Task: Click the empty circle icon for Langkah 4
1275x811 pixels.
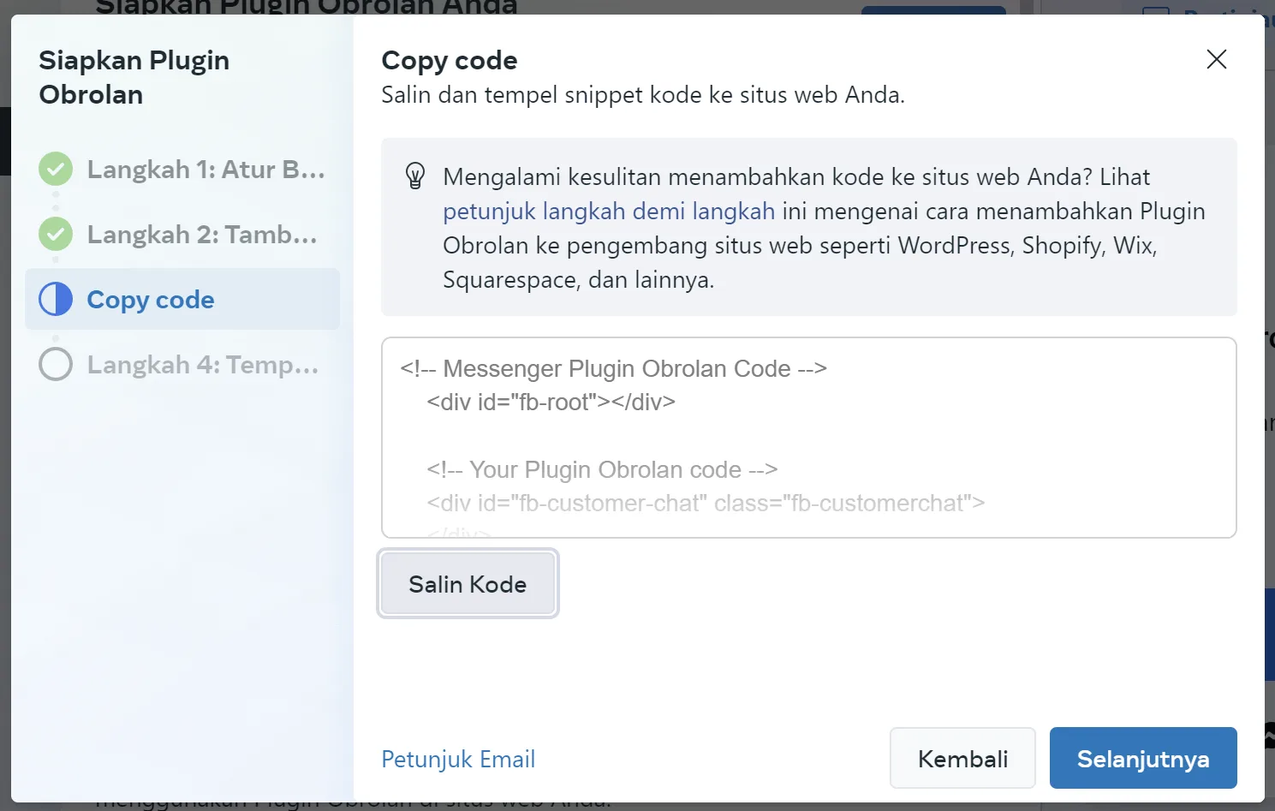Action: [x=56, y=364]
